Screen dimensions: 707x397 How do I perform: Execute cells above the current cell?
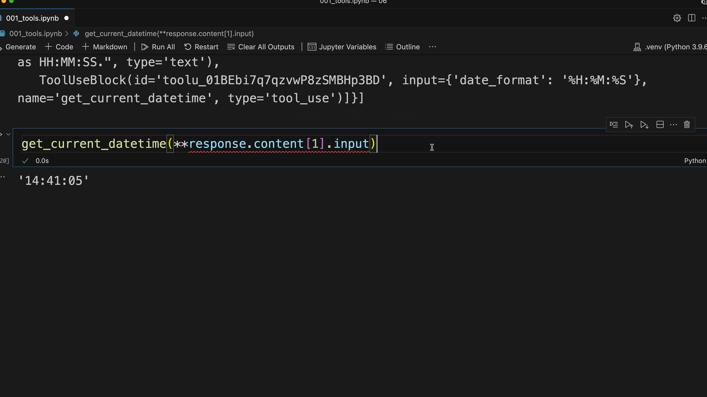point(629,125)
